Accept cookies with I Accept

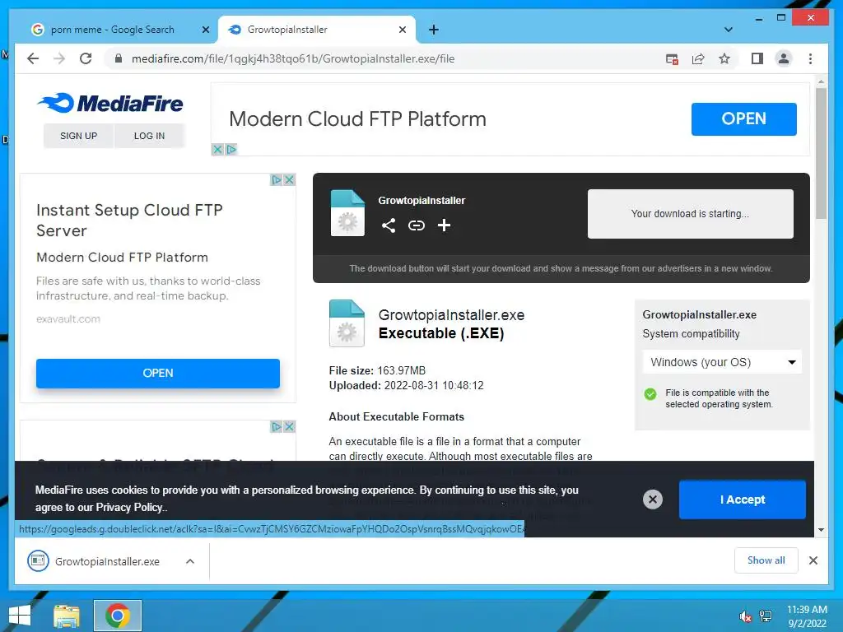click(742, 500)
